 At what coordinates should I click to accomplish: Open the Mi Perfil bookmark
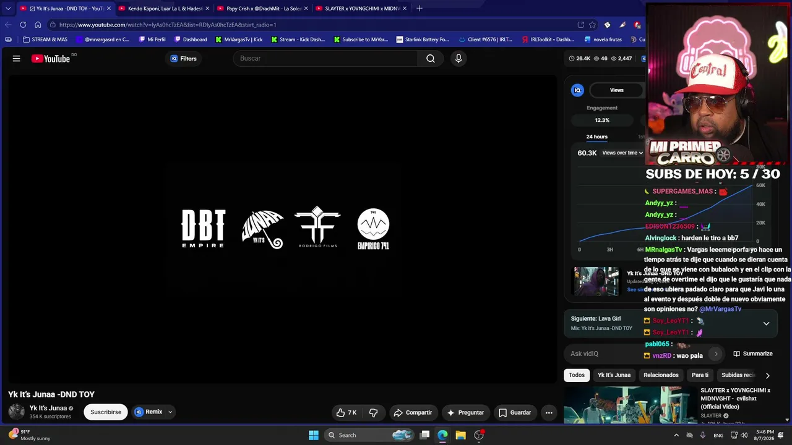(x=152, y=40)
